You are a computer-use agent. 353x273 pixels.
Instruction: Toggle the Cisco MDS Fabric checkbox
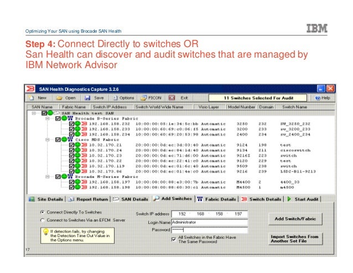58,140
